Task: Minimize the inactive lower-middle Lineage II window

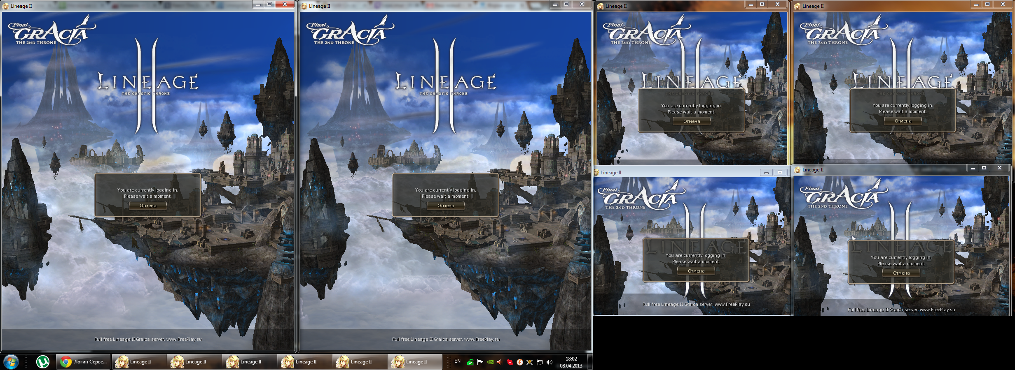Action: click(766, 173)
